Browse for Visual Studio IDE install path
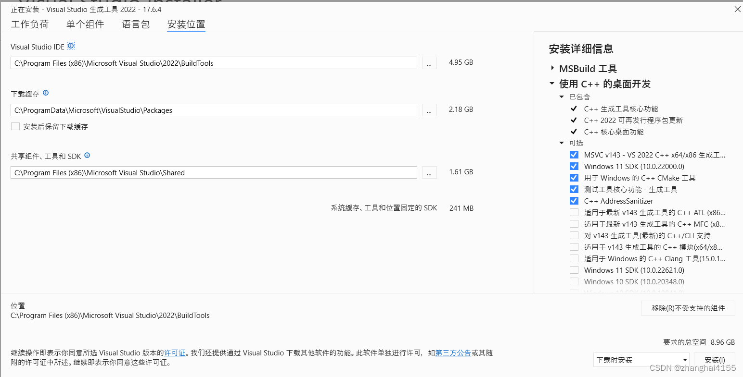The width and height of the screenshot is (743, 377). (x=429, y=63)
